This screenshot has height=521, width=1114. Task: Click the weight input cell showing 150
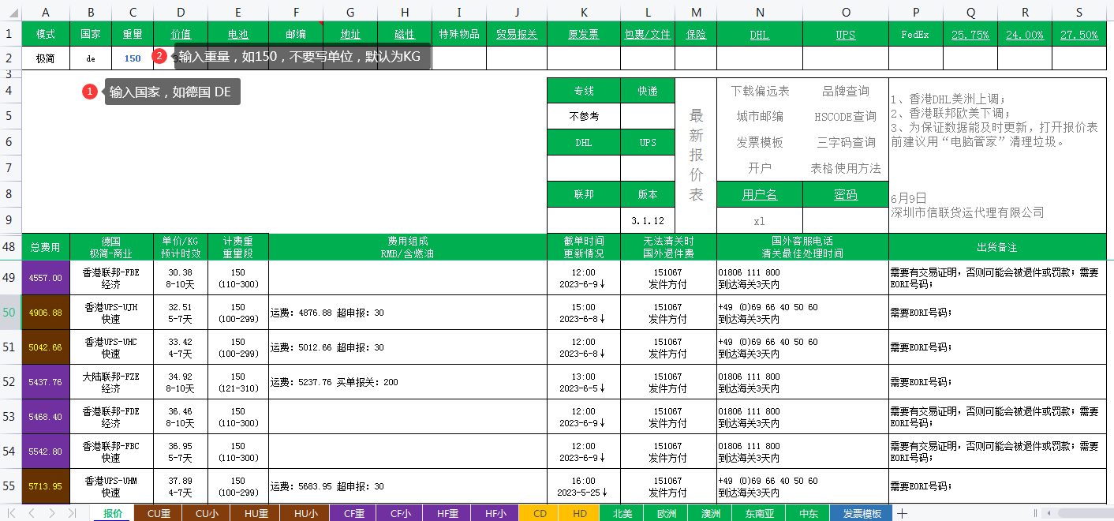(x=133, y=58)
